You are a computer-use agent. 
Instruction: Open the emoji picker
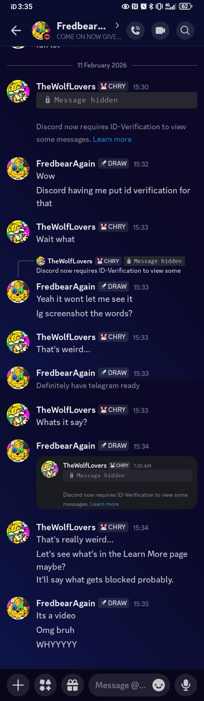click(159, 685)
